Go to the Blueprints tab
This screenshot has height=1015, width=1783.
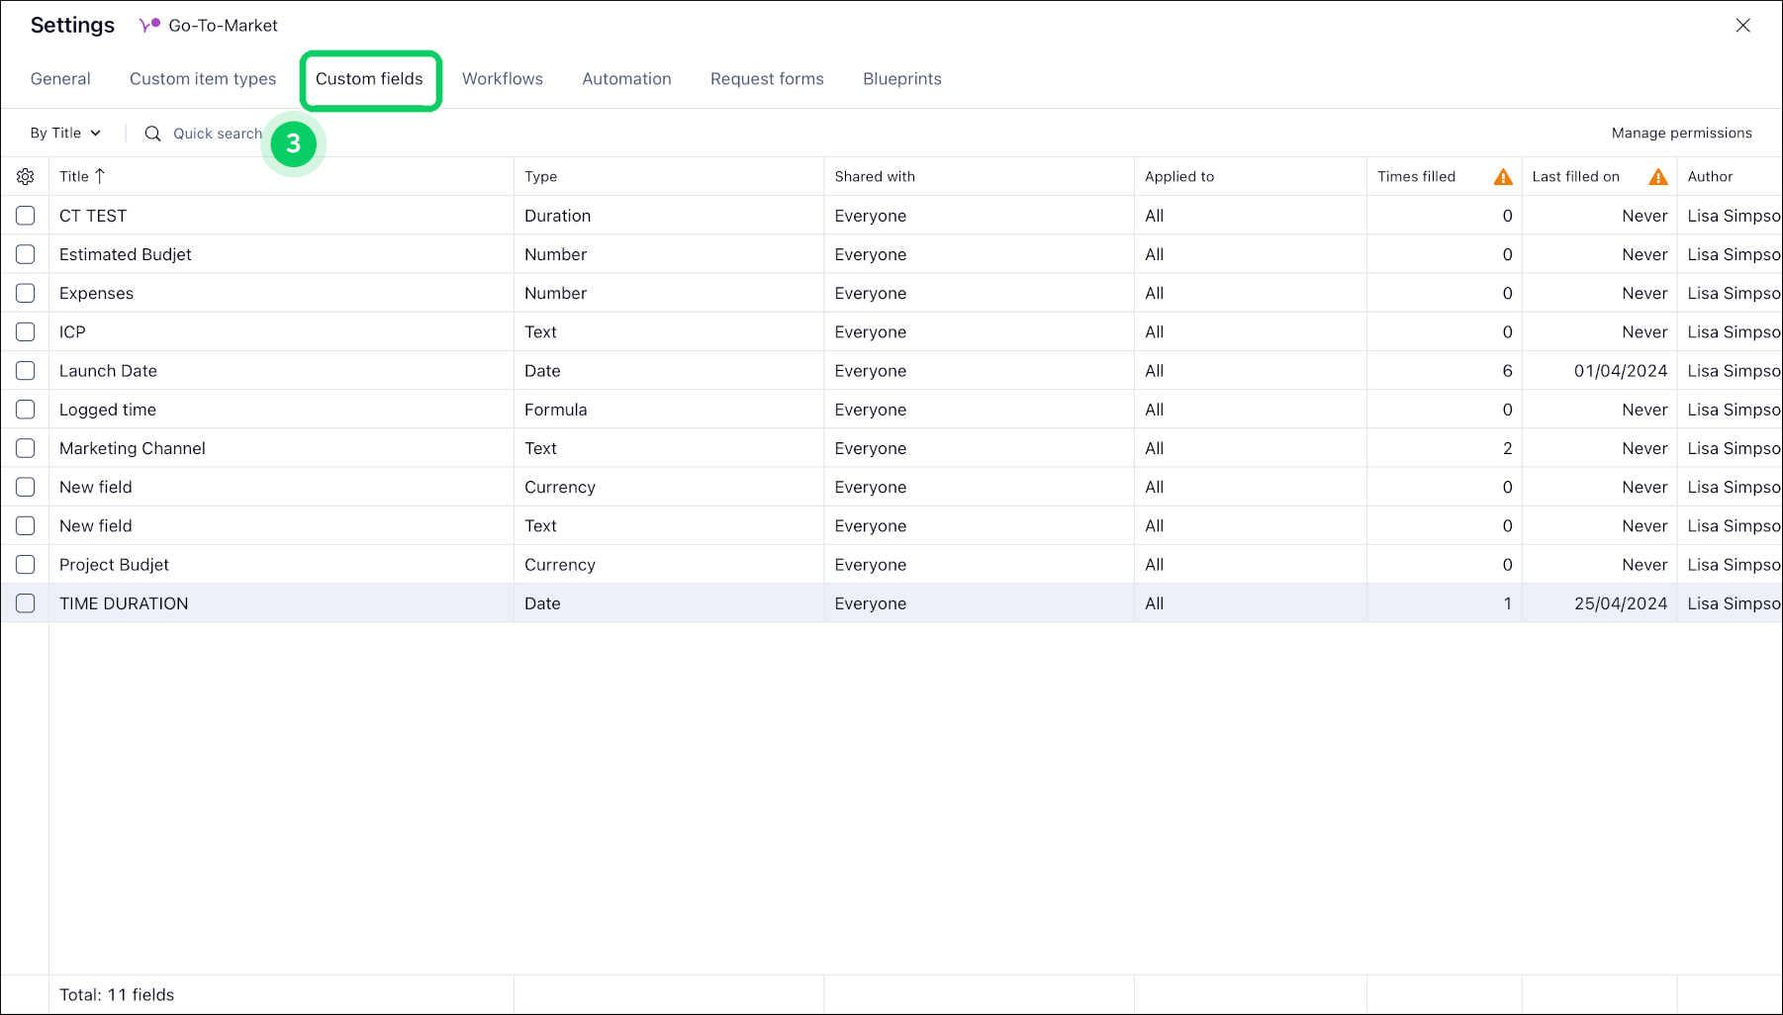[901, 79]
